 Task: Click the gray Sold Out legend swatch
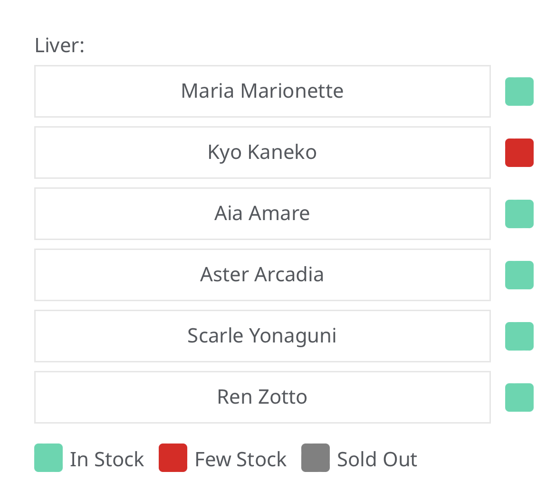click(x=316, y=458)
